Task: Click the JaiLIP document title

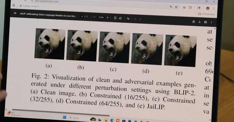Action: [x=48, y=15]
